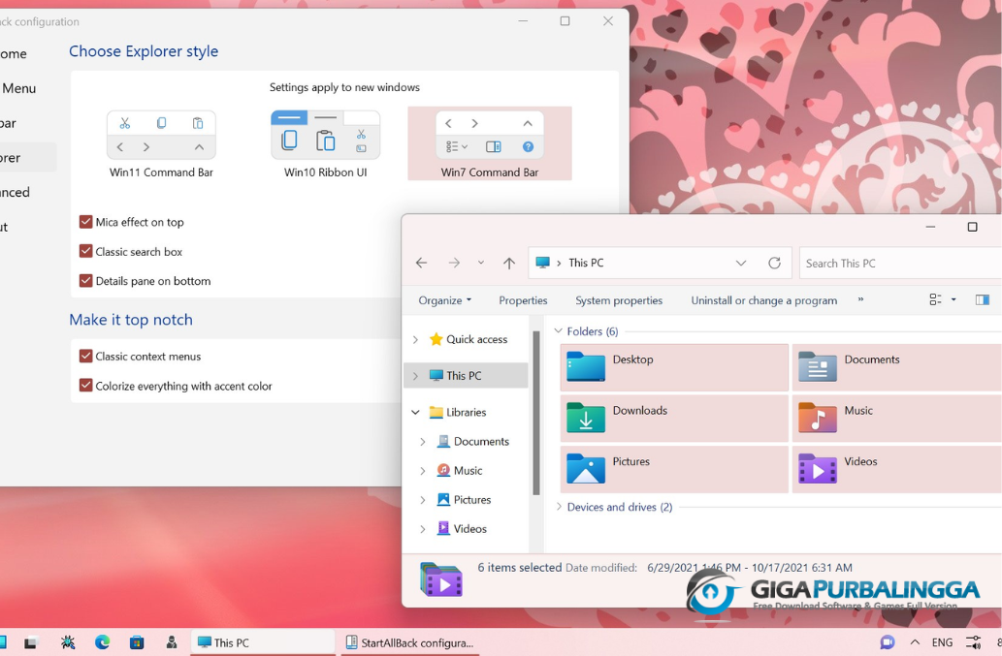
Task: Open the address bar history dropdown
Action: tap(741, 263)
